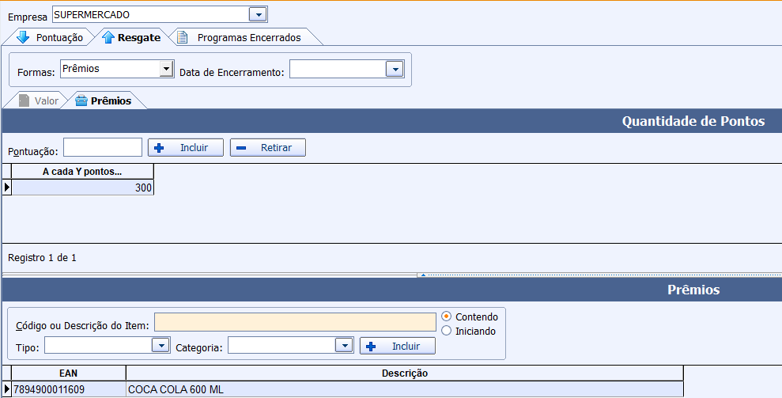Image resolution: width=782 pixels, height=398 pixels.
Task: Open the Empresa dropdown list
Action: (x=258, y=14)
